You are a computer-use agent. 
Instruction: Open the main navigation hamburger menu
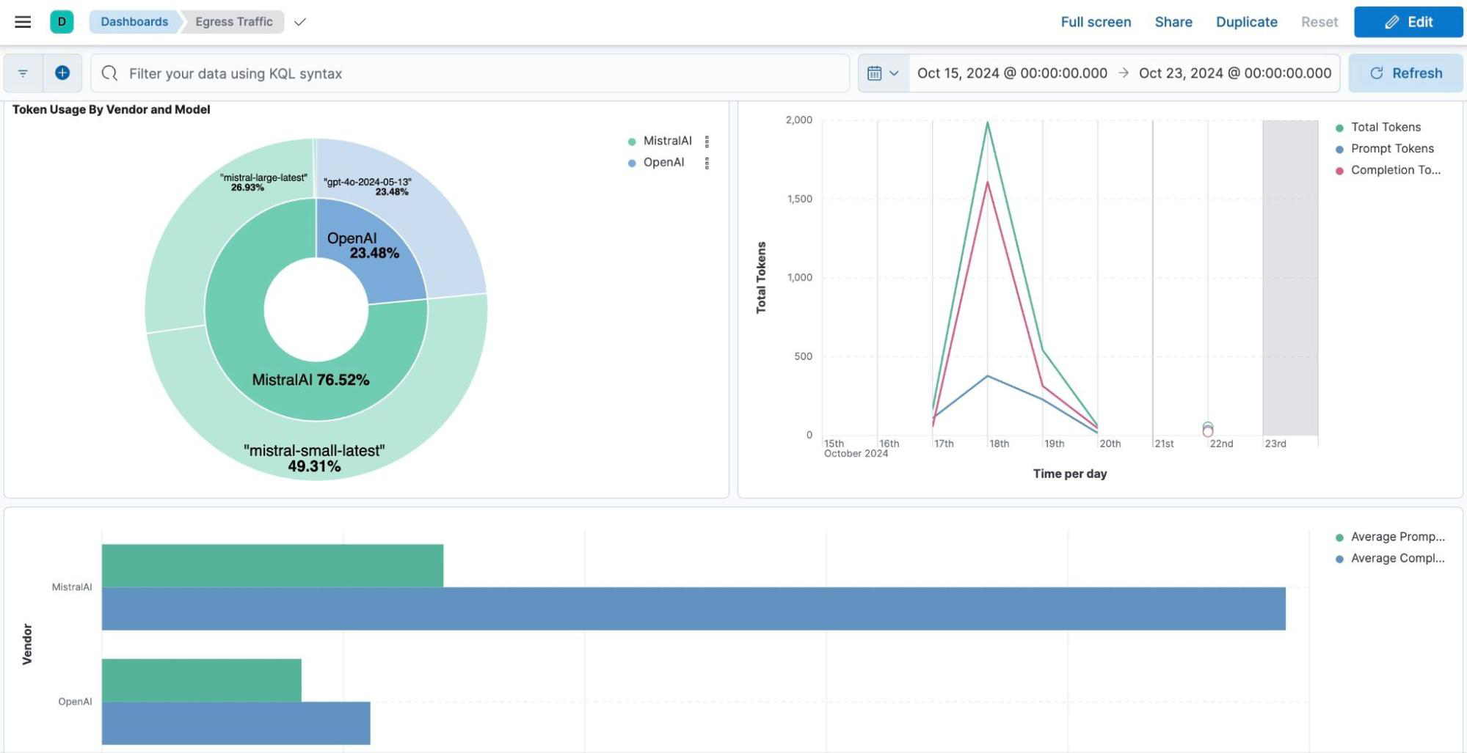click(23, 21)
